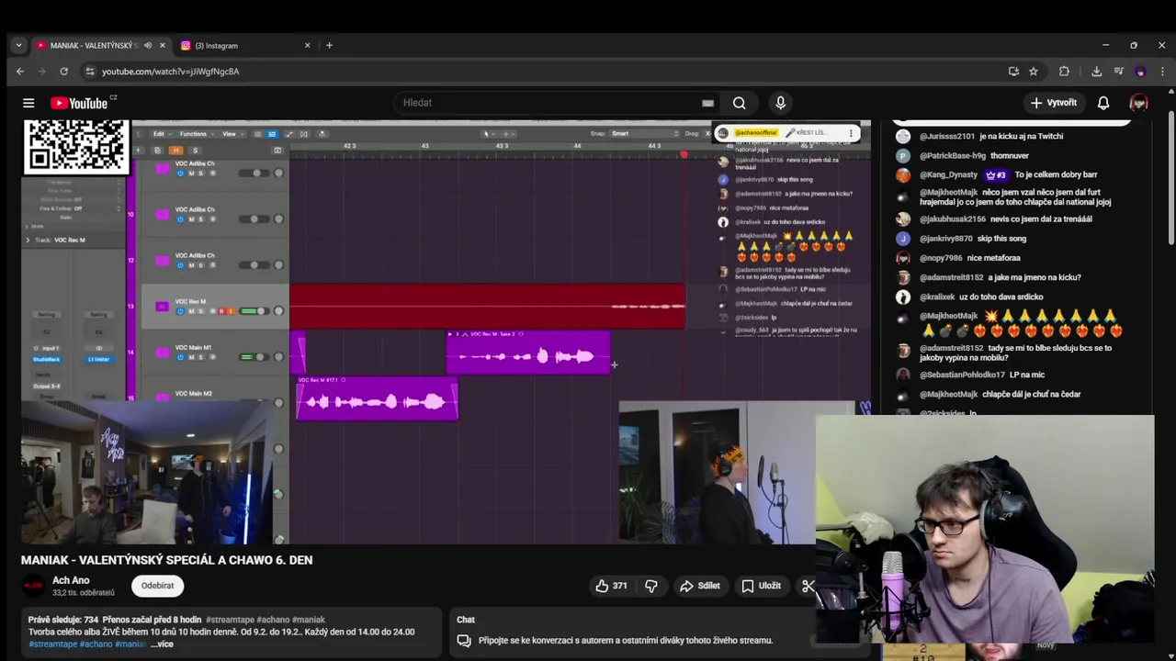The width and height of the screenshot is (1176, 661).
Task: Open Chrome profile icon
Action: 1140,72
